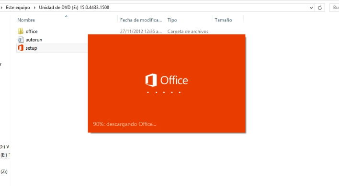Open address bar history dropdown
The width and height of the screenshot is (339, 186).
[x=311, y=8]
